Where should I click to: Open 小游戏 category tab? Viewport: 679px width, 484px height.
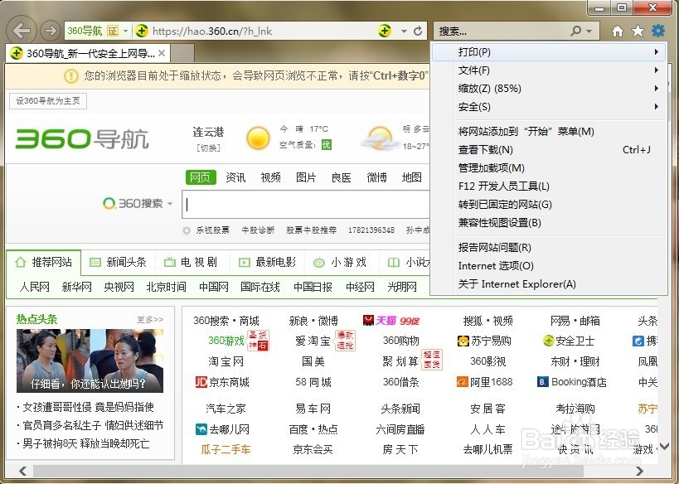click(341, 263)
